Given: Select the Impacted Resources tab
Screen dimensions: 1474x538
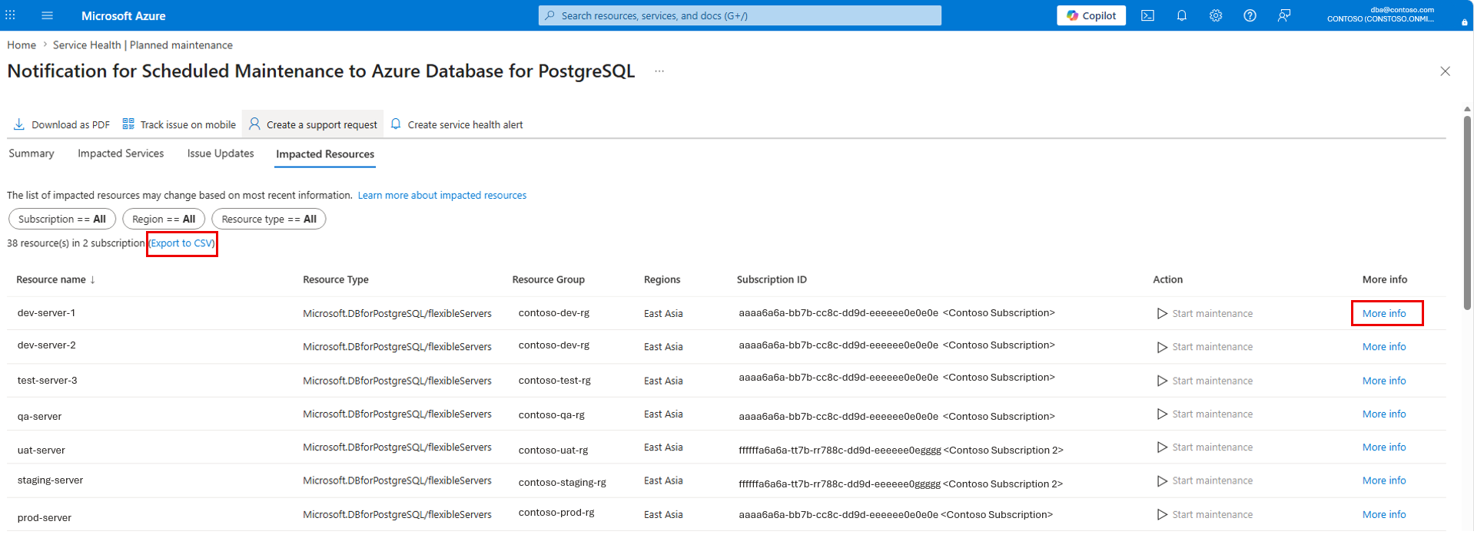Looking at the screenshot, I should tap(325, 154).
